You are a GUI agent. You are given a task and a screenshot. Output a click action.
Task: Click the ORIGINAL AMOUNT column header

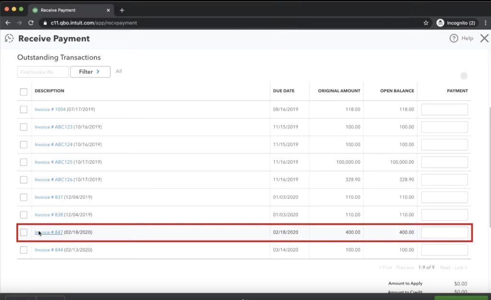[339, 90]
